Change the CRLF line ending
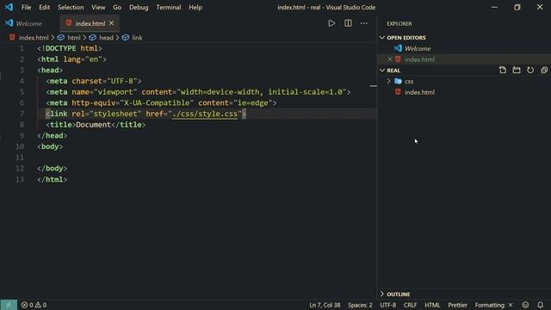This screenshot has width=551, height=310. click(410, 305)
